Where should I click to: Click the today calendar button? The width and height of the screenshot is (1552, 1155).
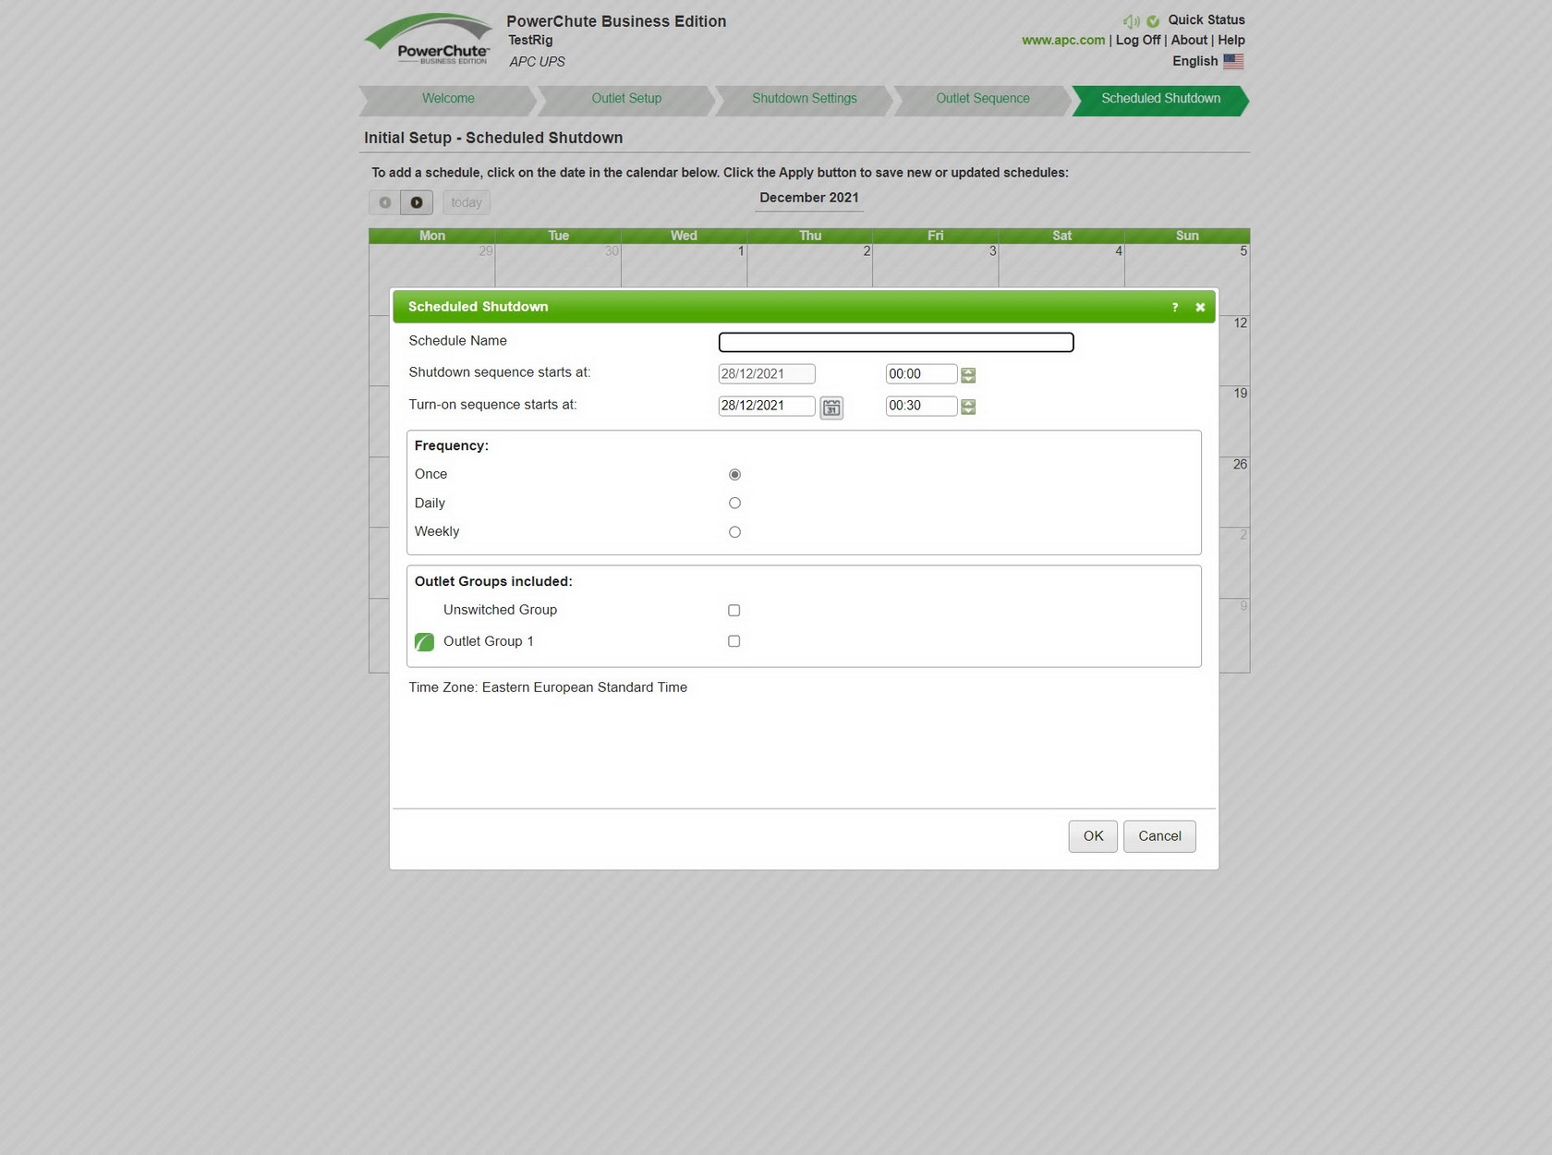pos(467,202)
